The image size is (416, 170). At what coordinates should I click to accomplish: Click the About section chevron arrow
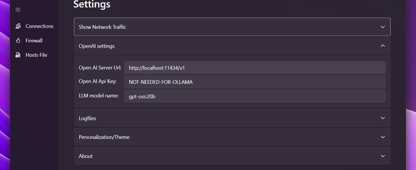pyautogui.click(x=383, y=156)
